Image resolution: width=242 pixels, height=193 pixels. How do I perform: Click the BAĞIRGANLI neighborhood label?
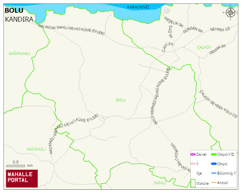pos(19,54)
